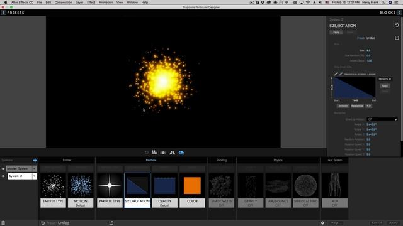Select the Shadowlets block
Screen dimensions: 403x226
point(221,190)
